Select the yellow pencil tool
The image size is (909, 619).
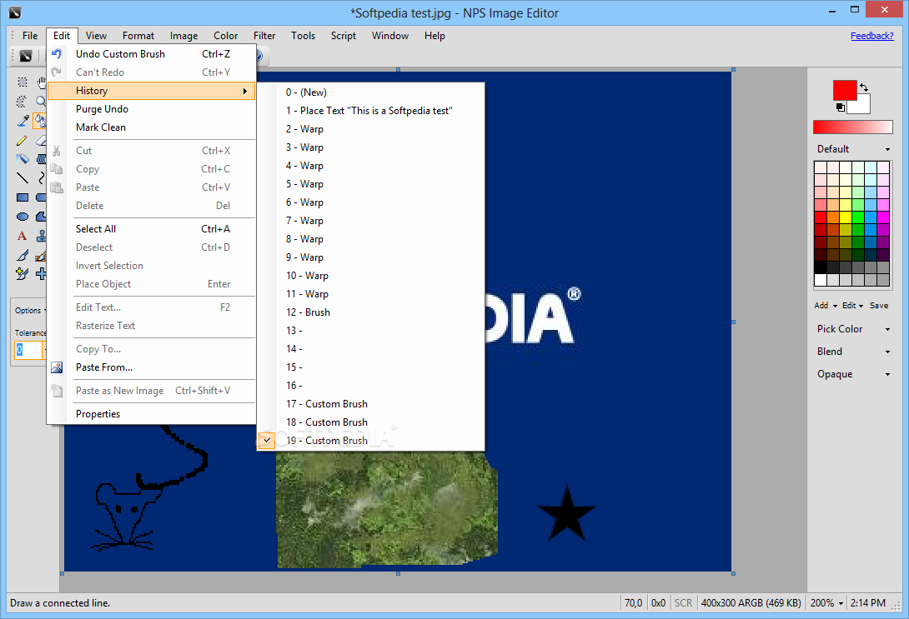(22, 140)
